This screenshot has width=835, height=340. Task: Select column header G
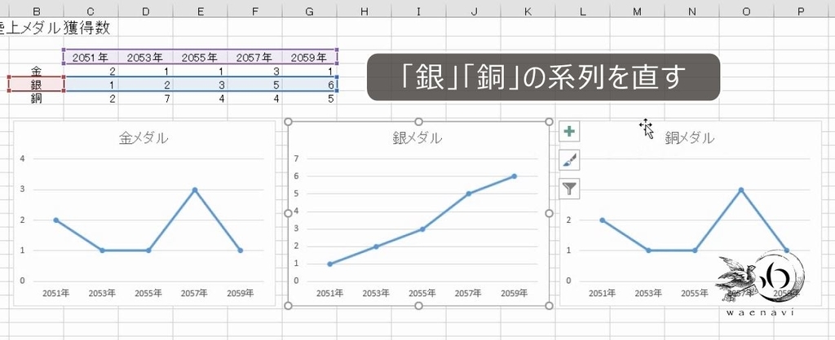tap(309, 11)
